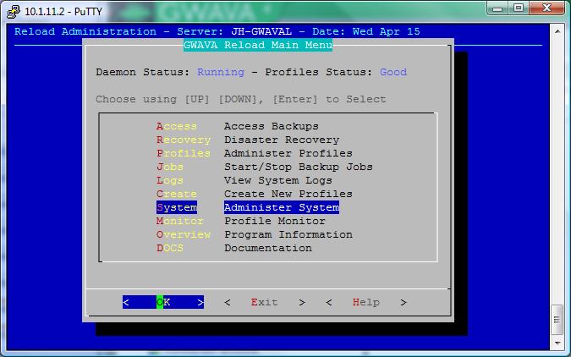Image resolution: width=571 pixels, height=357 pixels.
Task: Choose the Profiles menu entry
Action: pos(184,153)
